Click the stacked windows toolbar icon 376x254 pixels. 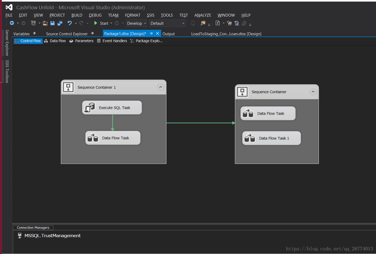(x=229, y=23)
